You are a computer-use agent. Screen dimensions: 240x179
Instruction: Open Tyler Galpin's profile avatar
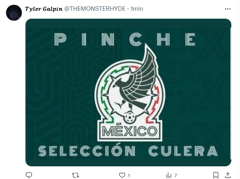pos(14,13)
